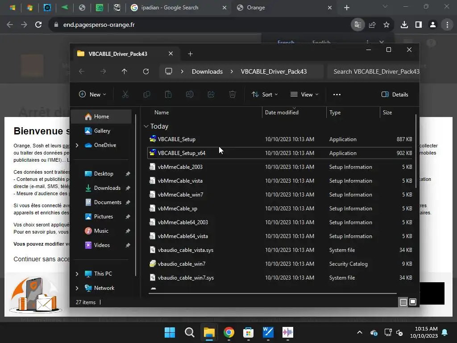The width and height of the screenshot is (457, 343).
Task: Click the Search VBCABLE_Driver_Pack43 box
Action: 373,71
